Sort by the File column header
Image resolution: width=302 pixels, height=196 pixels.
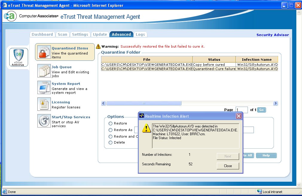[147, 60]
